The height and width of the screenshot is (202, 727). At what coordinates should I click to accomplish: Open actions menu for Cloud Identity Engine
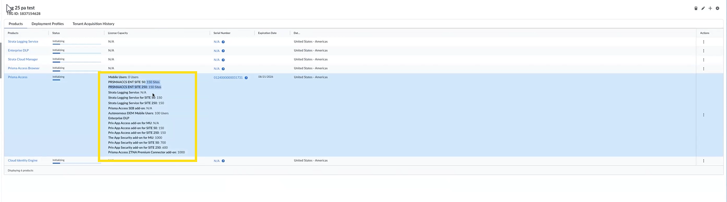tap(703, 161)
